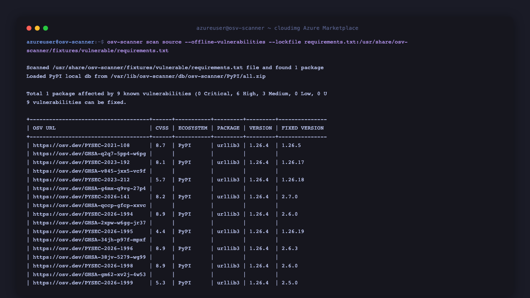Click the 'CVSS' column header

tap(162, 128)
